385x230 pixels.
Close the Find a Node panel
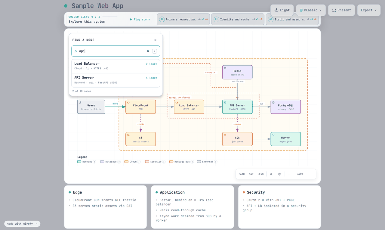point(155,40)
